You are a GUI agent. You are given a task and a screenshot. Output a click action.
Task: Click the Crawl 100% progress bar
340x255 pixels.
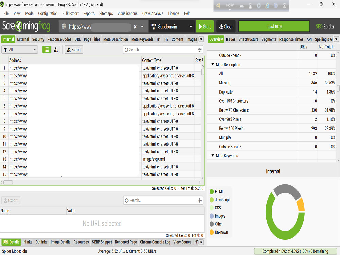[274, 27]
